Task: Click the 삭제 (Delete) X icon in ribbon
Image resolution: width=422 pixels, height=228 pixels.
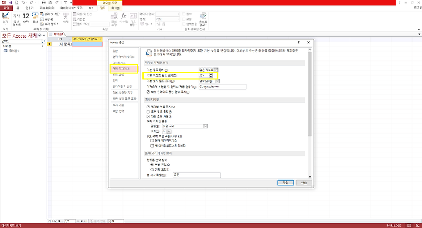Action: 66,18
